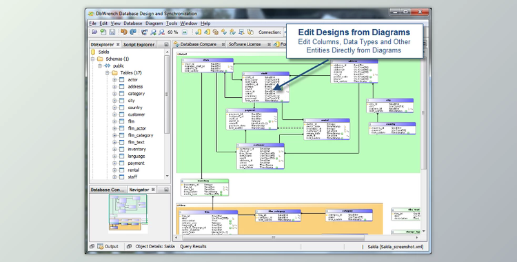The image size is (517, 262).
Task: Click the reverse engineer database toolbar icon
Action: coord(198,32)
